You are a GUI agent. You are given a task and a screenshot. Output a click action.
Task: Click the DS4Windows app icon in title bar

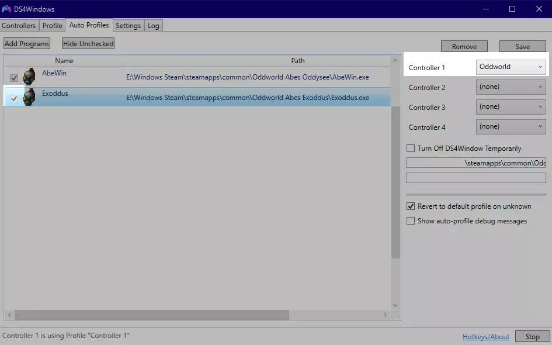pyautogui.click(x=6, y=9)
